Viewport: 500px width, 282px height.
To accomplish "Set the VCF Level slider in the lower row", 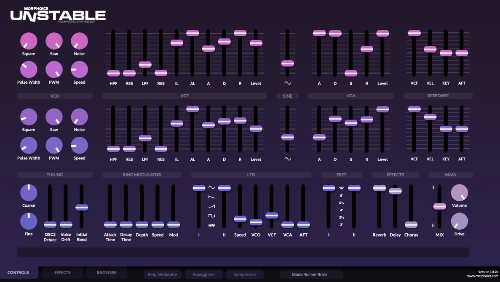I will [256, 129].
